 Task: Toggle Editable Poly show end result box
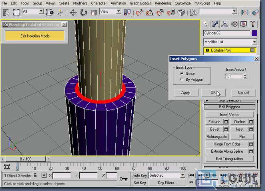tap(252, 50)
